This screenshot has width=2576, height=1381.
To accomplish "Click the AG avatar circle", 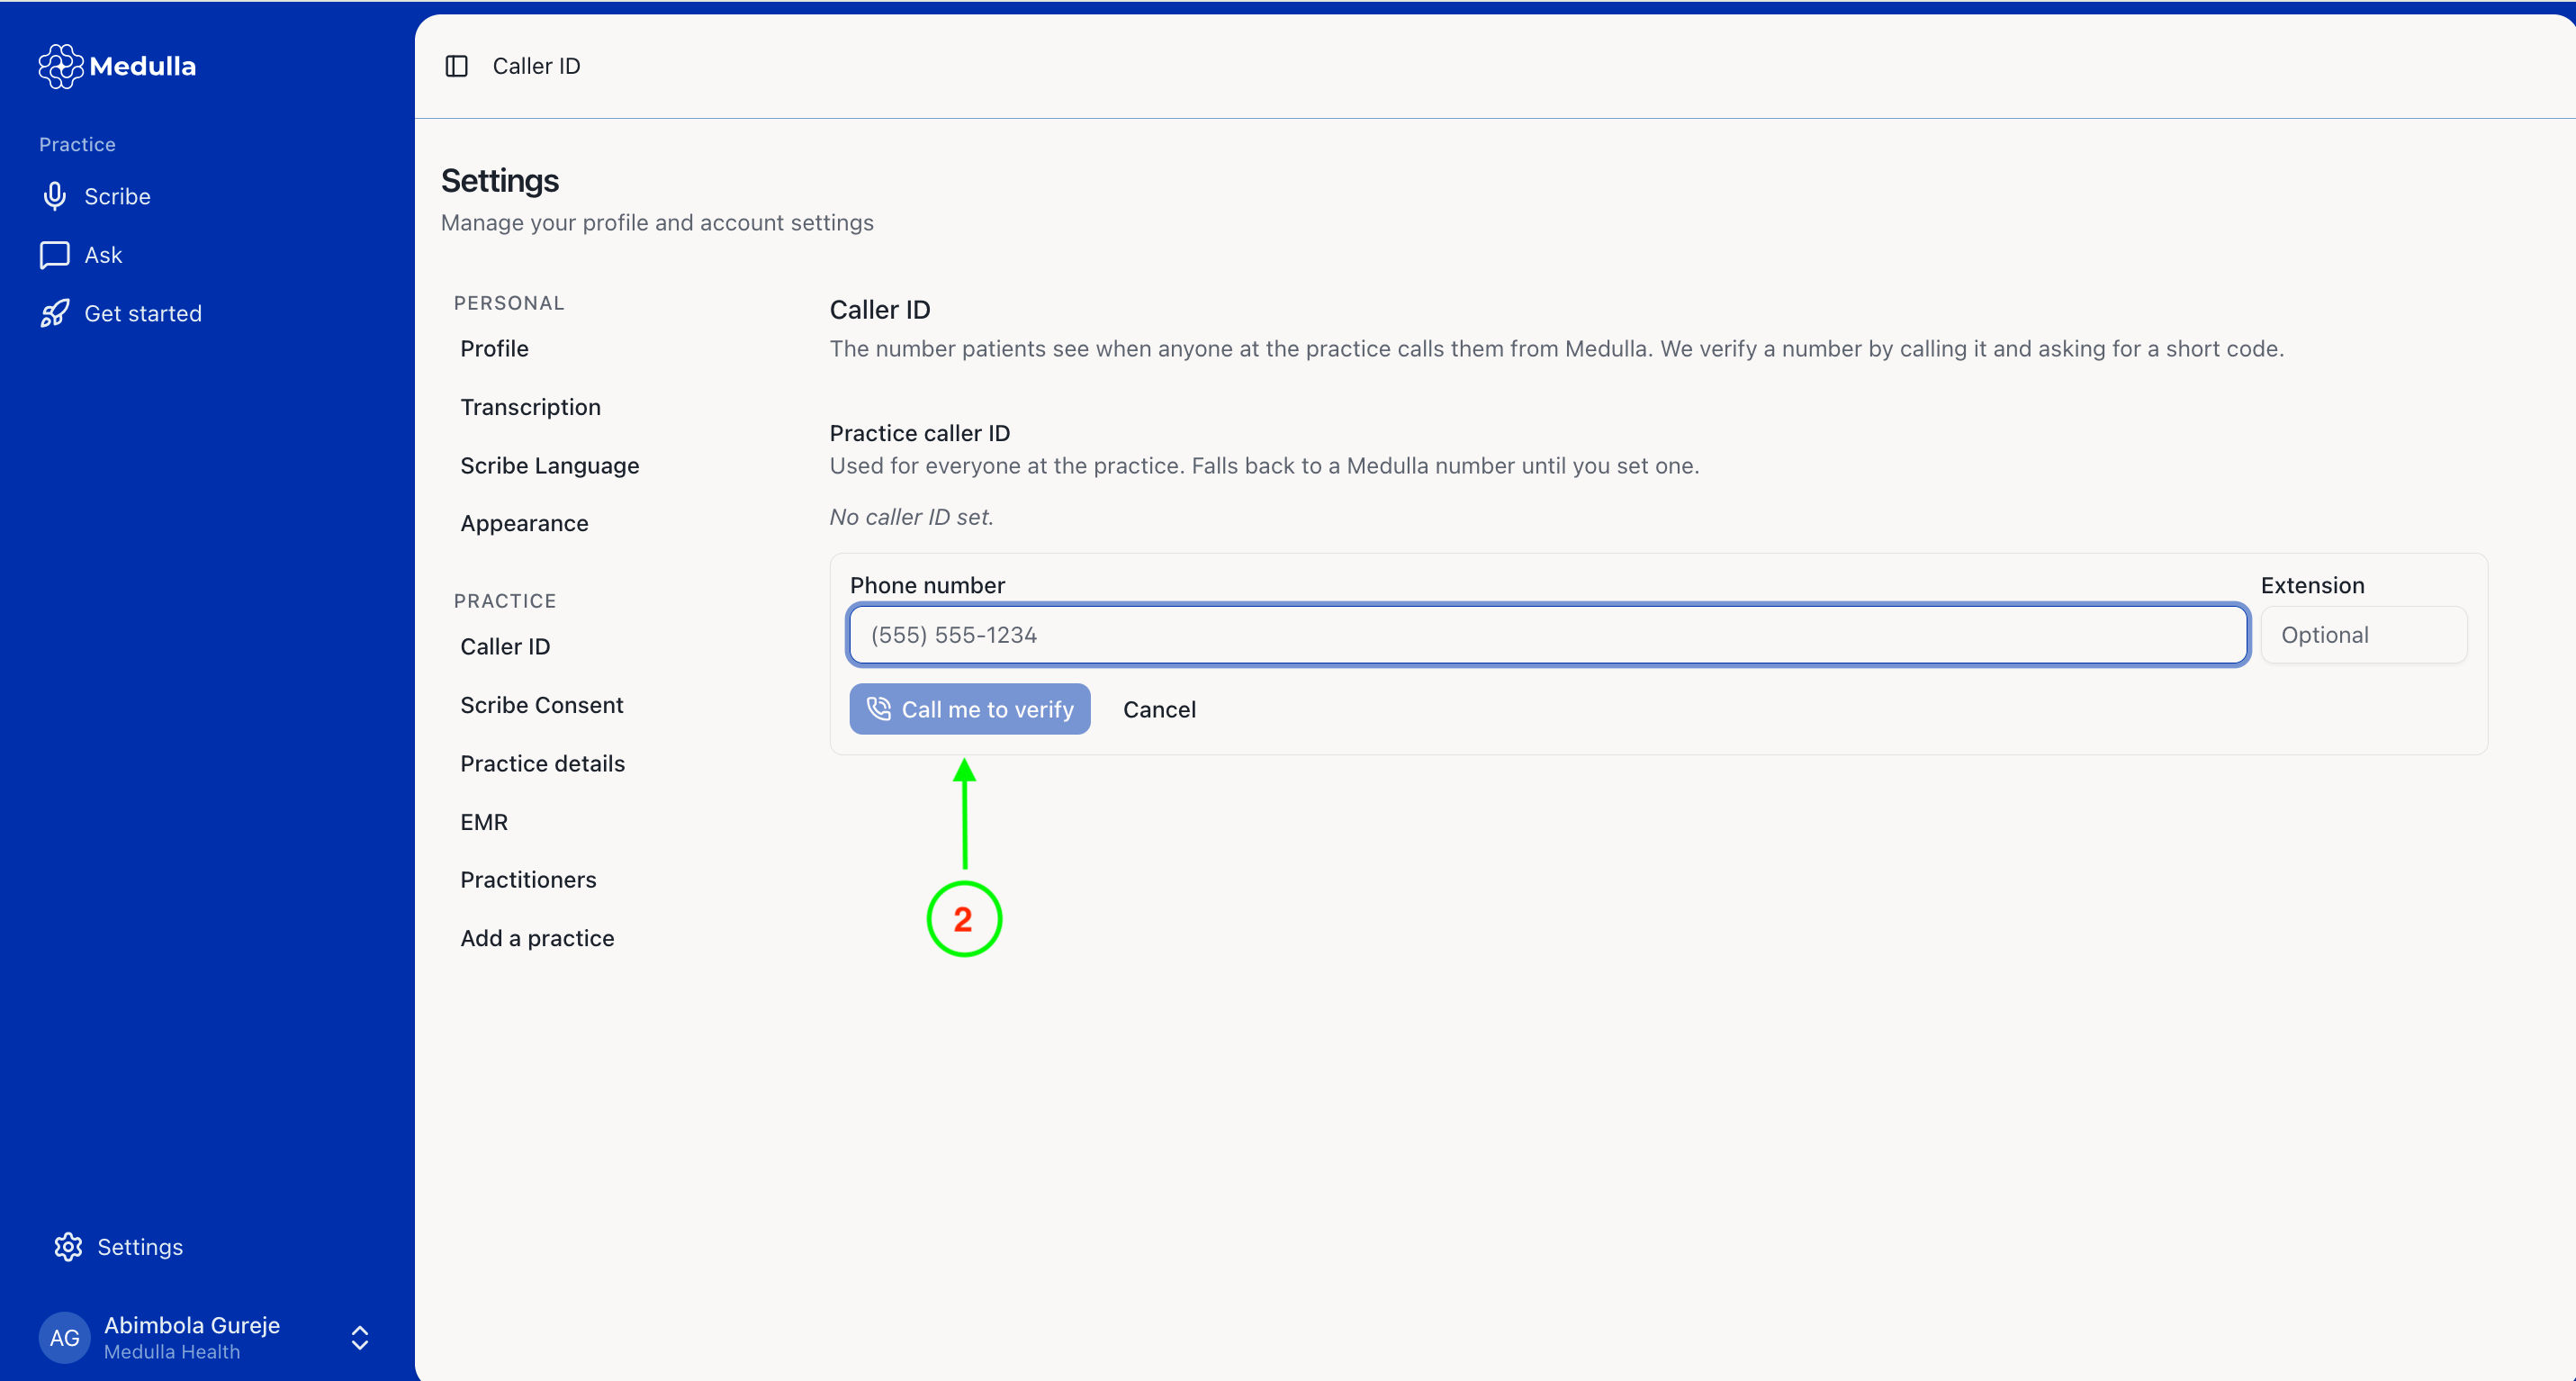I will click(x=65, y=1337).
